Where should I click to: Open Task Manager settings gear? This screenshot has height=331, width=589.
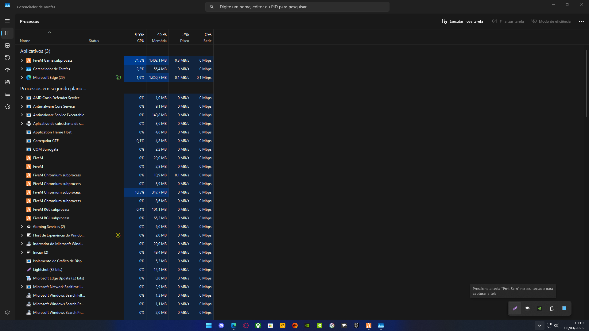pos(7,312)
